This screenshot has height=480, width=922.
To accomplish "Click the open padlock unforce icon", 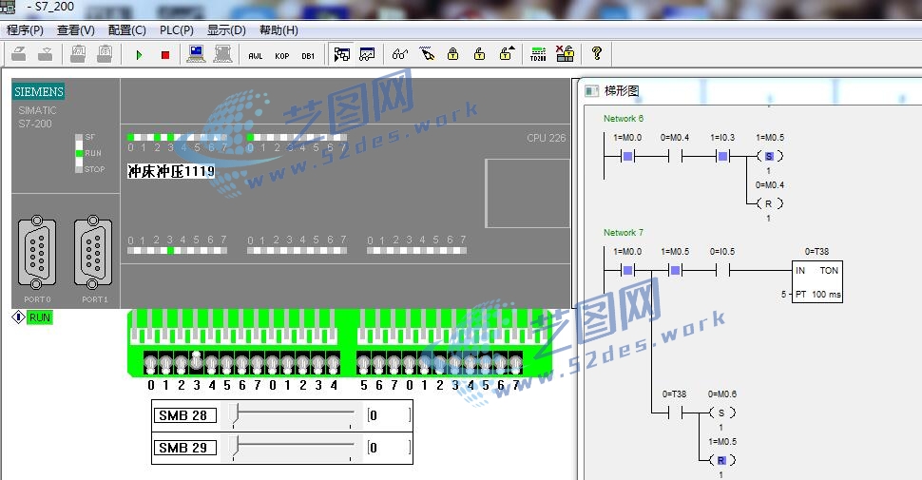I will click(479, 54).
